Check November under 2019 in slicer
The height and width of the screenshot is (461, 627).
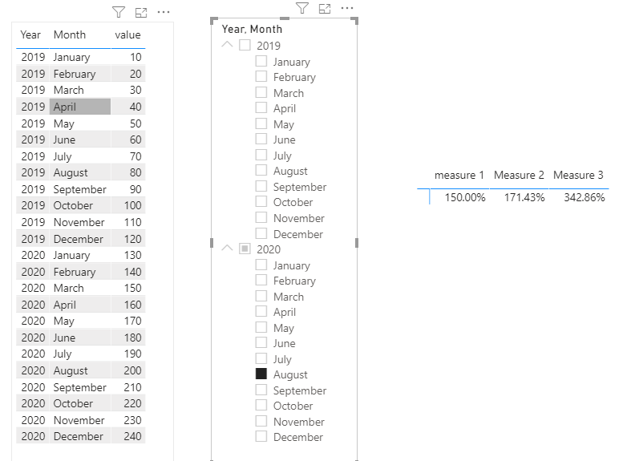[x=261, y=217]
